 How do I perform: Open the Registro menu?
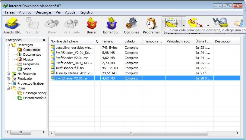coord(86,12)
